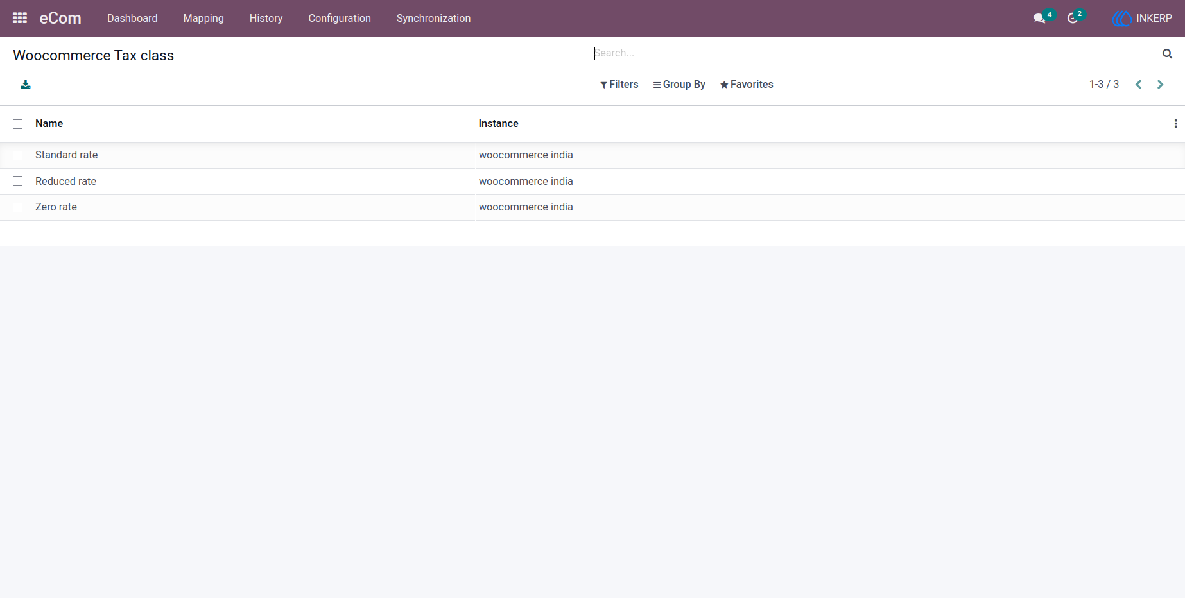Click woocommerce india in Reduced rate row
The width and height of the screenshot is (1185, 598).
pos(526,182)
